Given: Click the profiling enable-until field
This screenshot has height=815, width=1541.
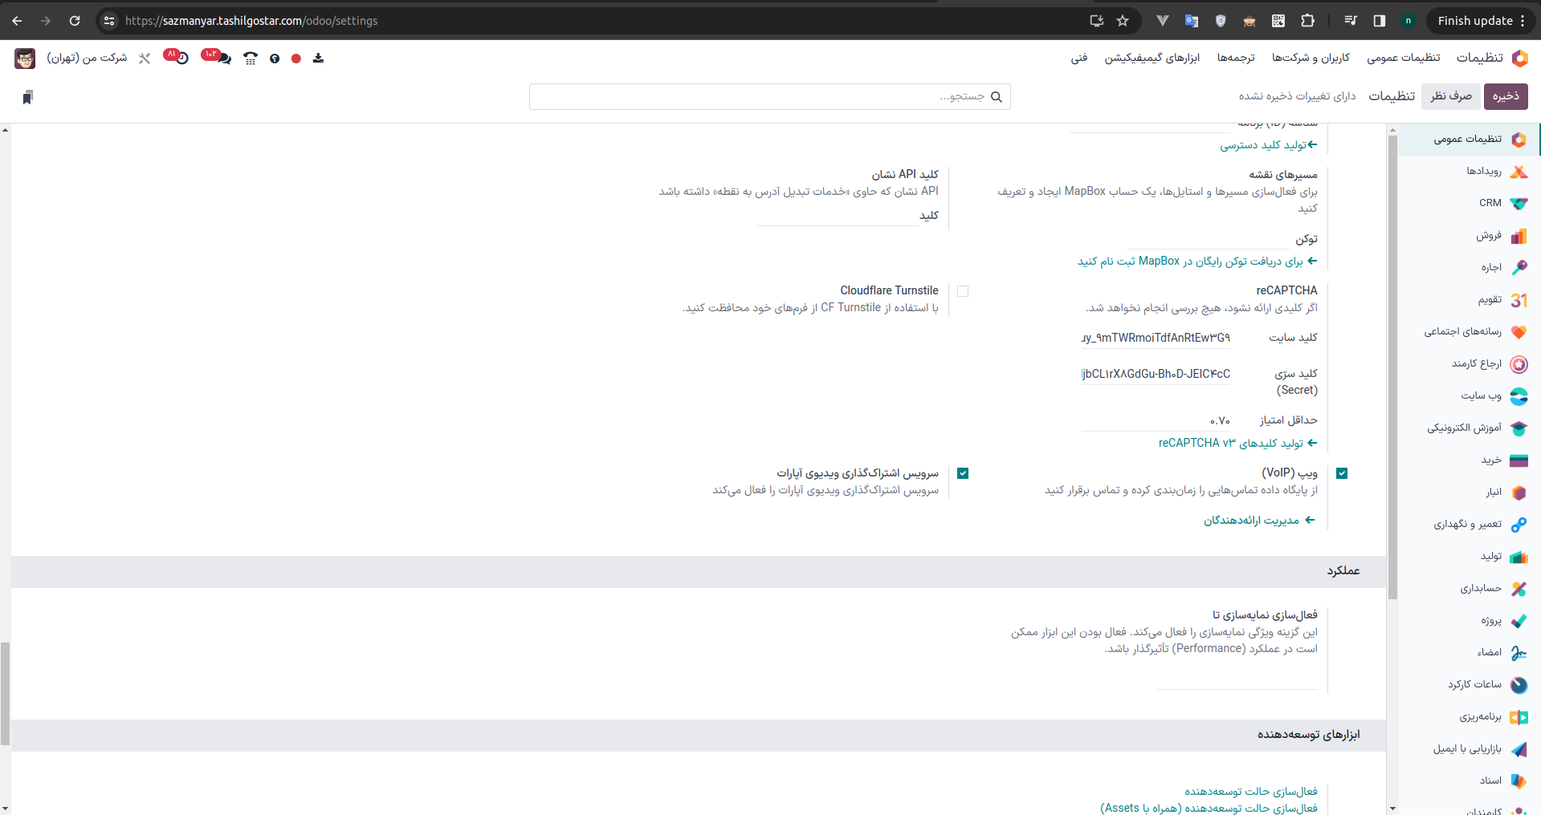Looking at the screenshot, I should click(x=1237, y=679).
